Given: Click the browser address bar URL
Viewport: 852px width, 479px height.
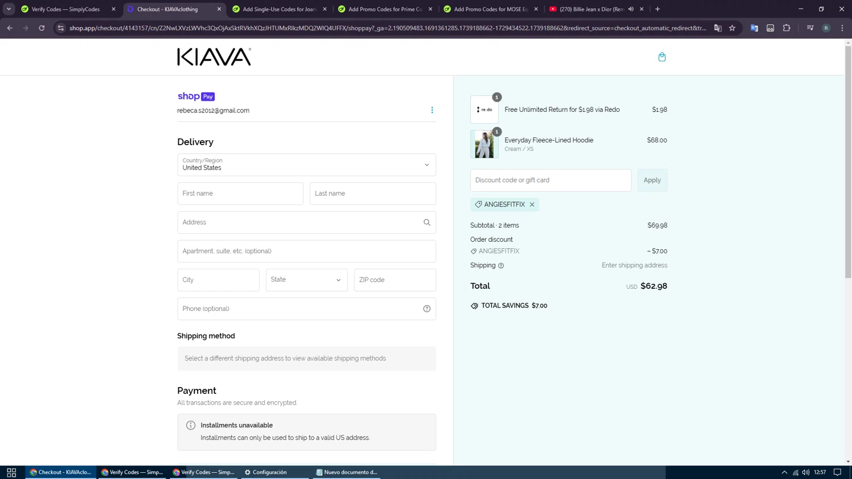Looking at the screenshot, I should pyautogui.click(x=387, y=28).
